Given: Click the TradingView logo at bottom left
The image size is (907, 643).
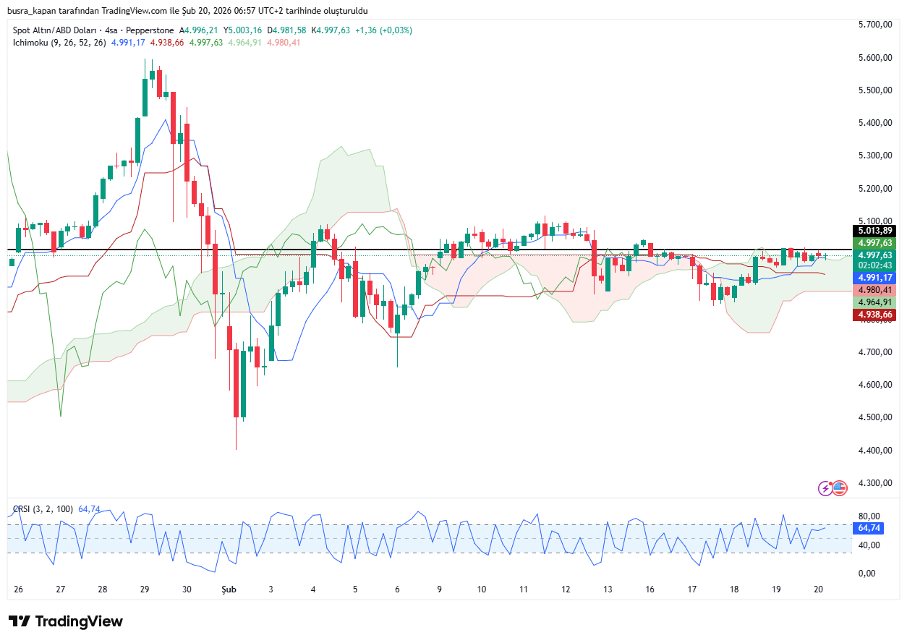Looking at the screenshot, I should pyautogui.click(x=66, y=621).
